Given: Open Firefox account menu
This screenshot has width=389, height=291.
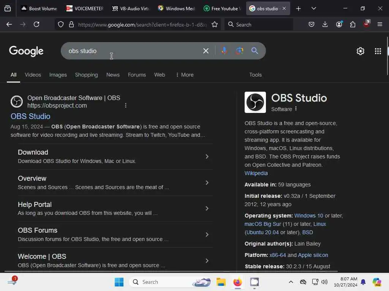Looking at the screenshot, I should (x=339, y=24).
